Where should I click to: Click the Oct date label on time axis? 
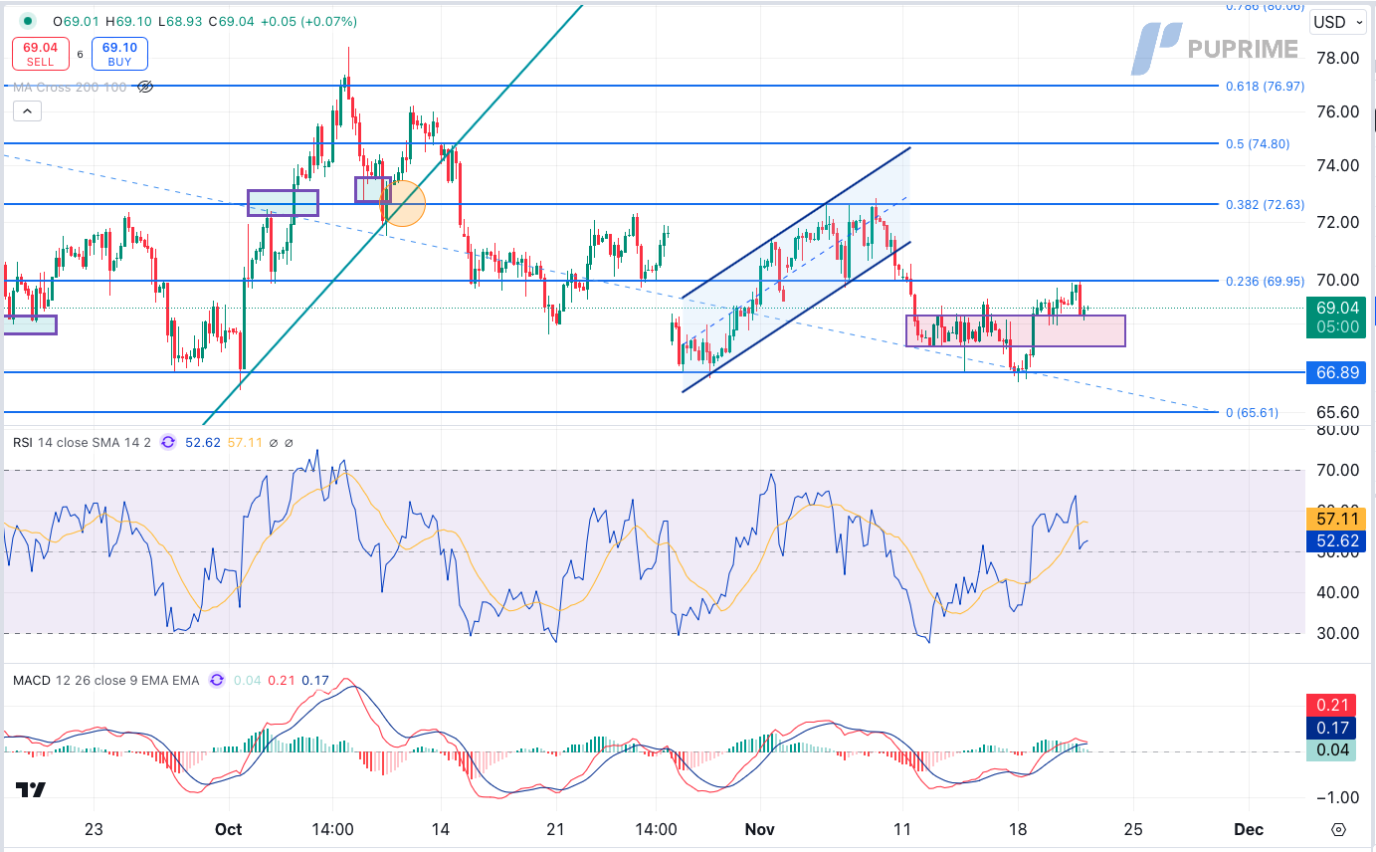click(x=229, y=829)
